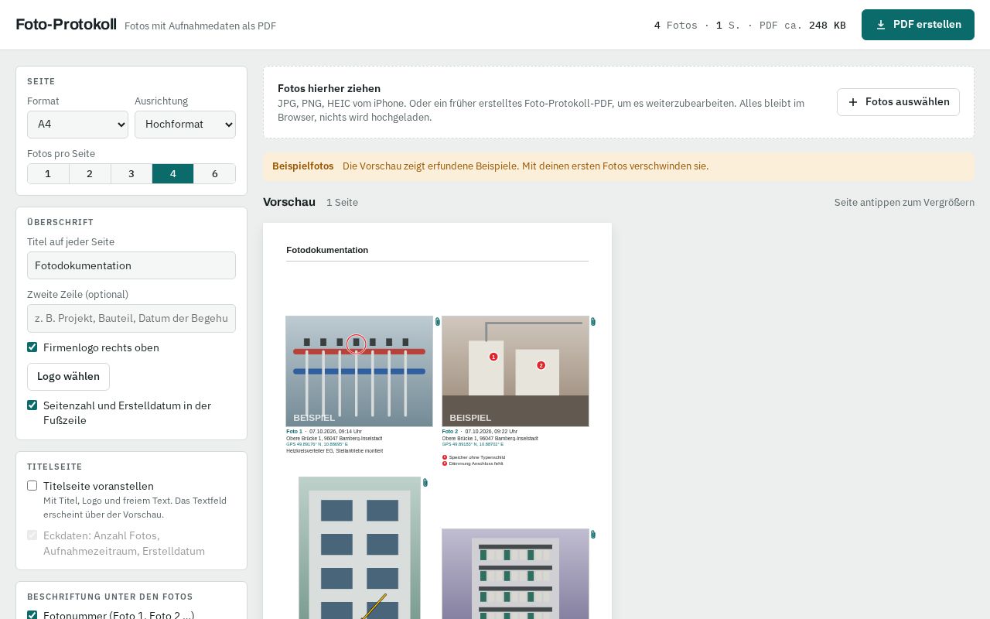990x619 pixels.
Task: Open the Foto 1 heating manifold image
Action: point(359,371)
